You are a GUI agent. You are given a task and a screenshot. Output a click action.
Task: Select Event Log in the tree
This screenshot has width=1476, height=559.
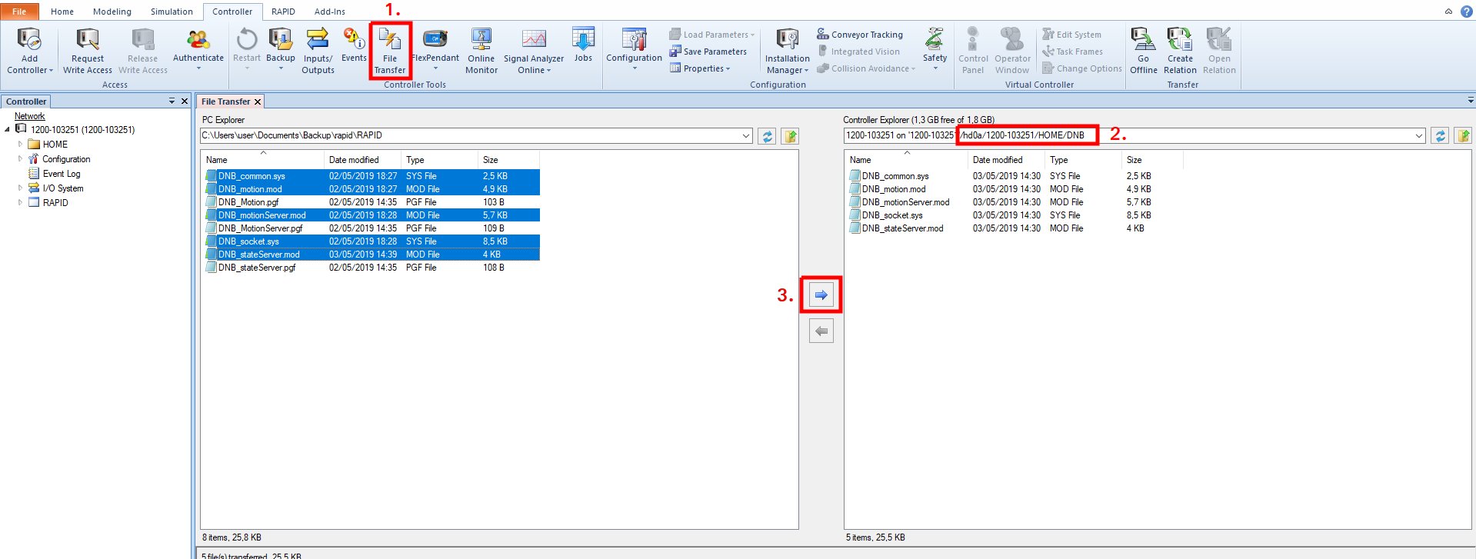[62, 174]
